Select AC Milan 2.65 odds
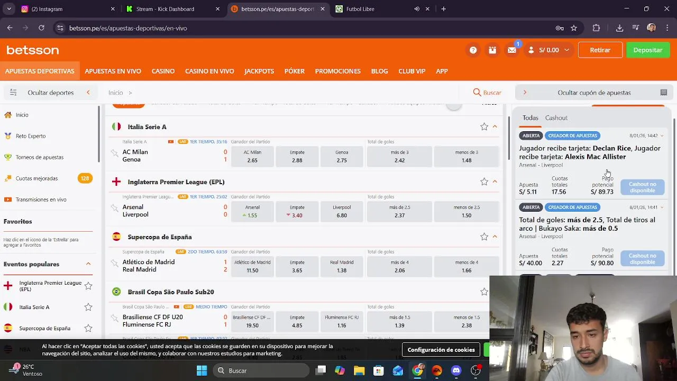Image resolution: width=677 pixels, height=381 pixels. [x=252, y=156]
